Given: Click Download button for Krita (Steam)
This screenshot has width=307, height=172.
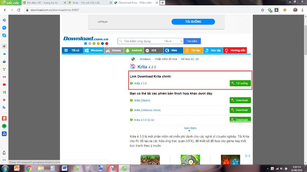Looking at the screenshot, I should (x=240, y=100).
